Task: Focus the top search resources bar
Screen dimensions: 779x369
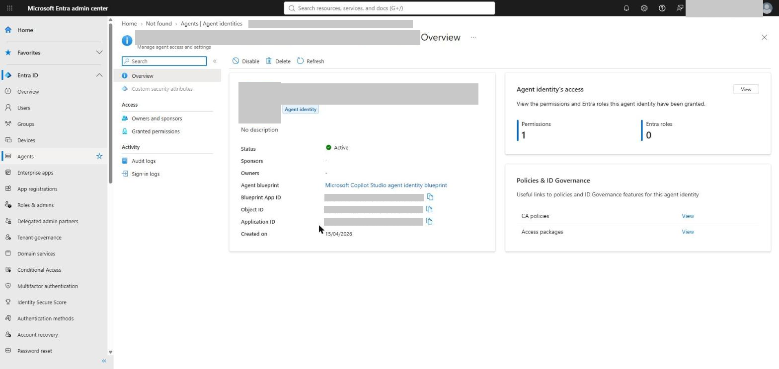Action: point(389,8)
